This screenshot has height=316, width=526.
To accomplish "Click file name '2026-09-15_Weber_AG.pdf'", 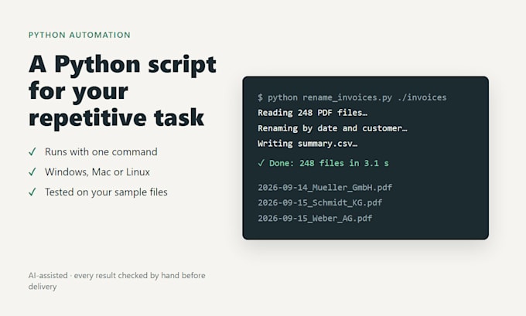I will 315,219.
